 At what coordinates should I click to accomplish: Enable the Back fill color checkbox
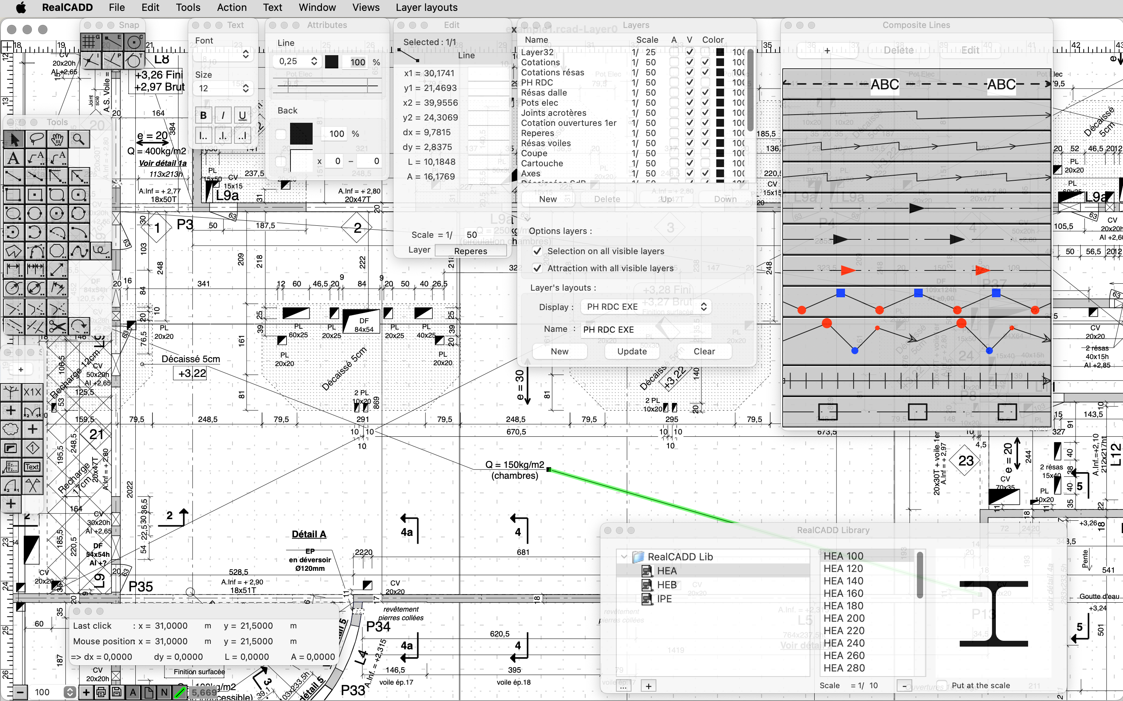(281, 134)
